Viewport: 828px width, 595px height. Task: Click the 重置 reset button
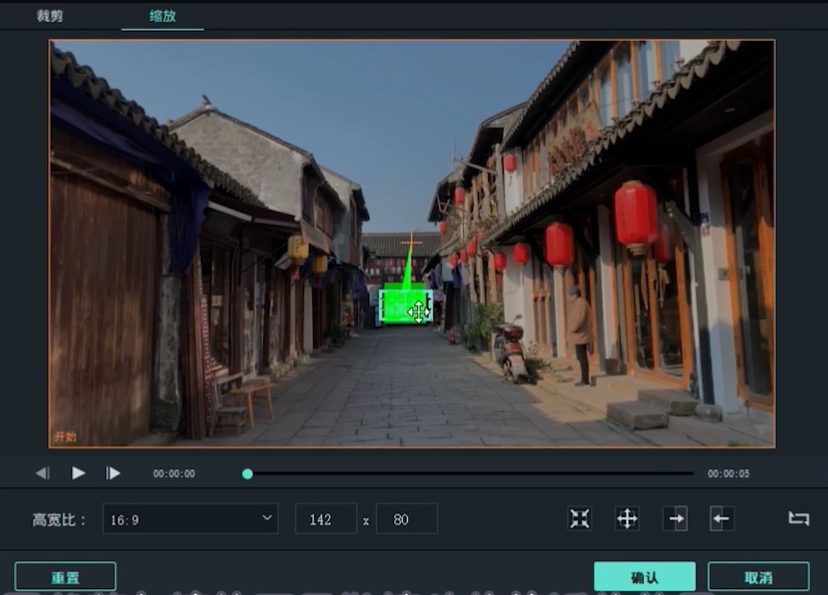(65, 576)
